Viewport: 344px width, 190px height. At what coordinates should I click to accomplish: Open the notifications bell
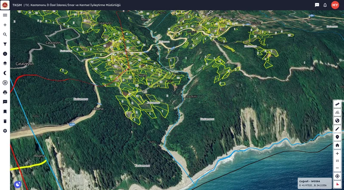[325, 5]
